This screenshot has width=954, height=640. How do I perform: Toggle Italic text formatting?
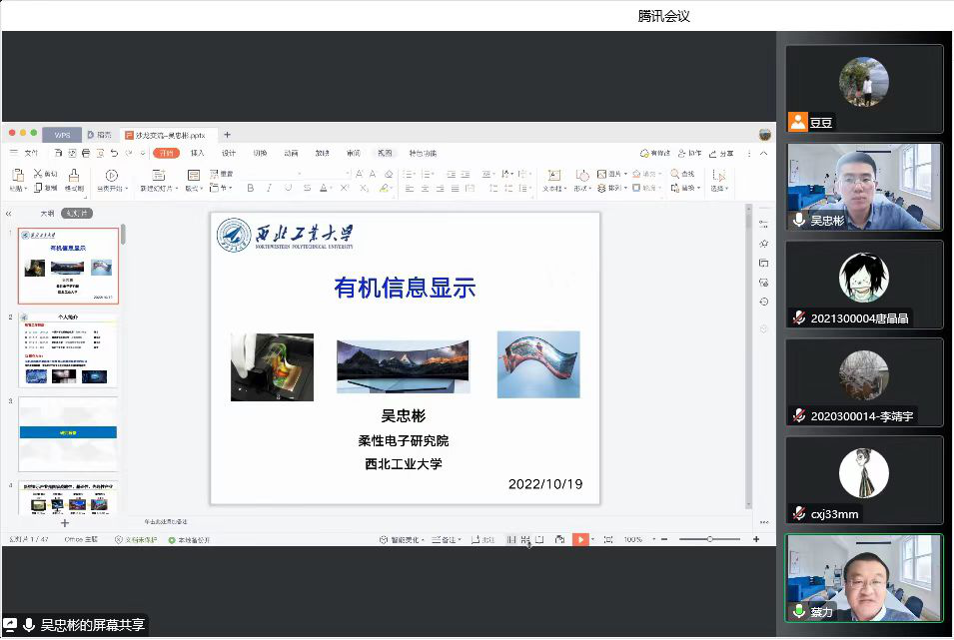click(268, 188)
